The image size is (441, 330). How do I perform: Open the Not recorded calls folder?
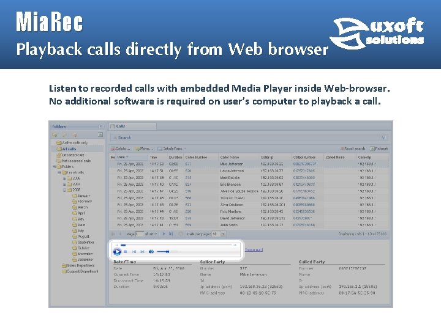pos(73,161)
